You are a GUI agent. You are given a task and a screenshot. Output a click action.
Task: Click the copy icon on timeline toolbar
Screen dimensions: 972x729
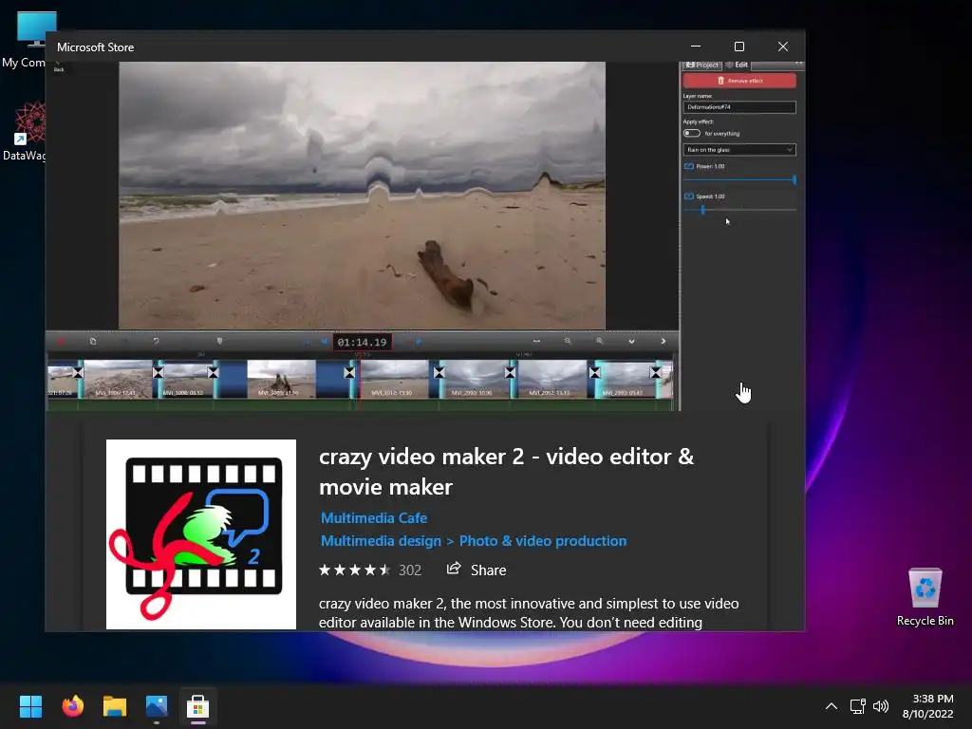pyautogui.click(x=93, y=341)
